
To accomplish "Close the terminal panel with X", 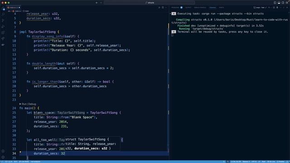I will pos(287,8).
